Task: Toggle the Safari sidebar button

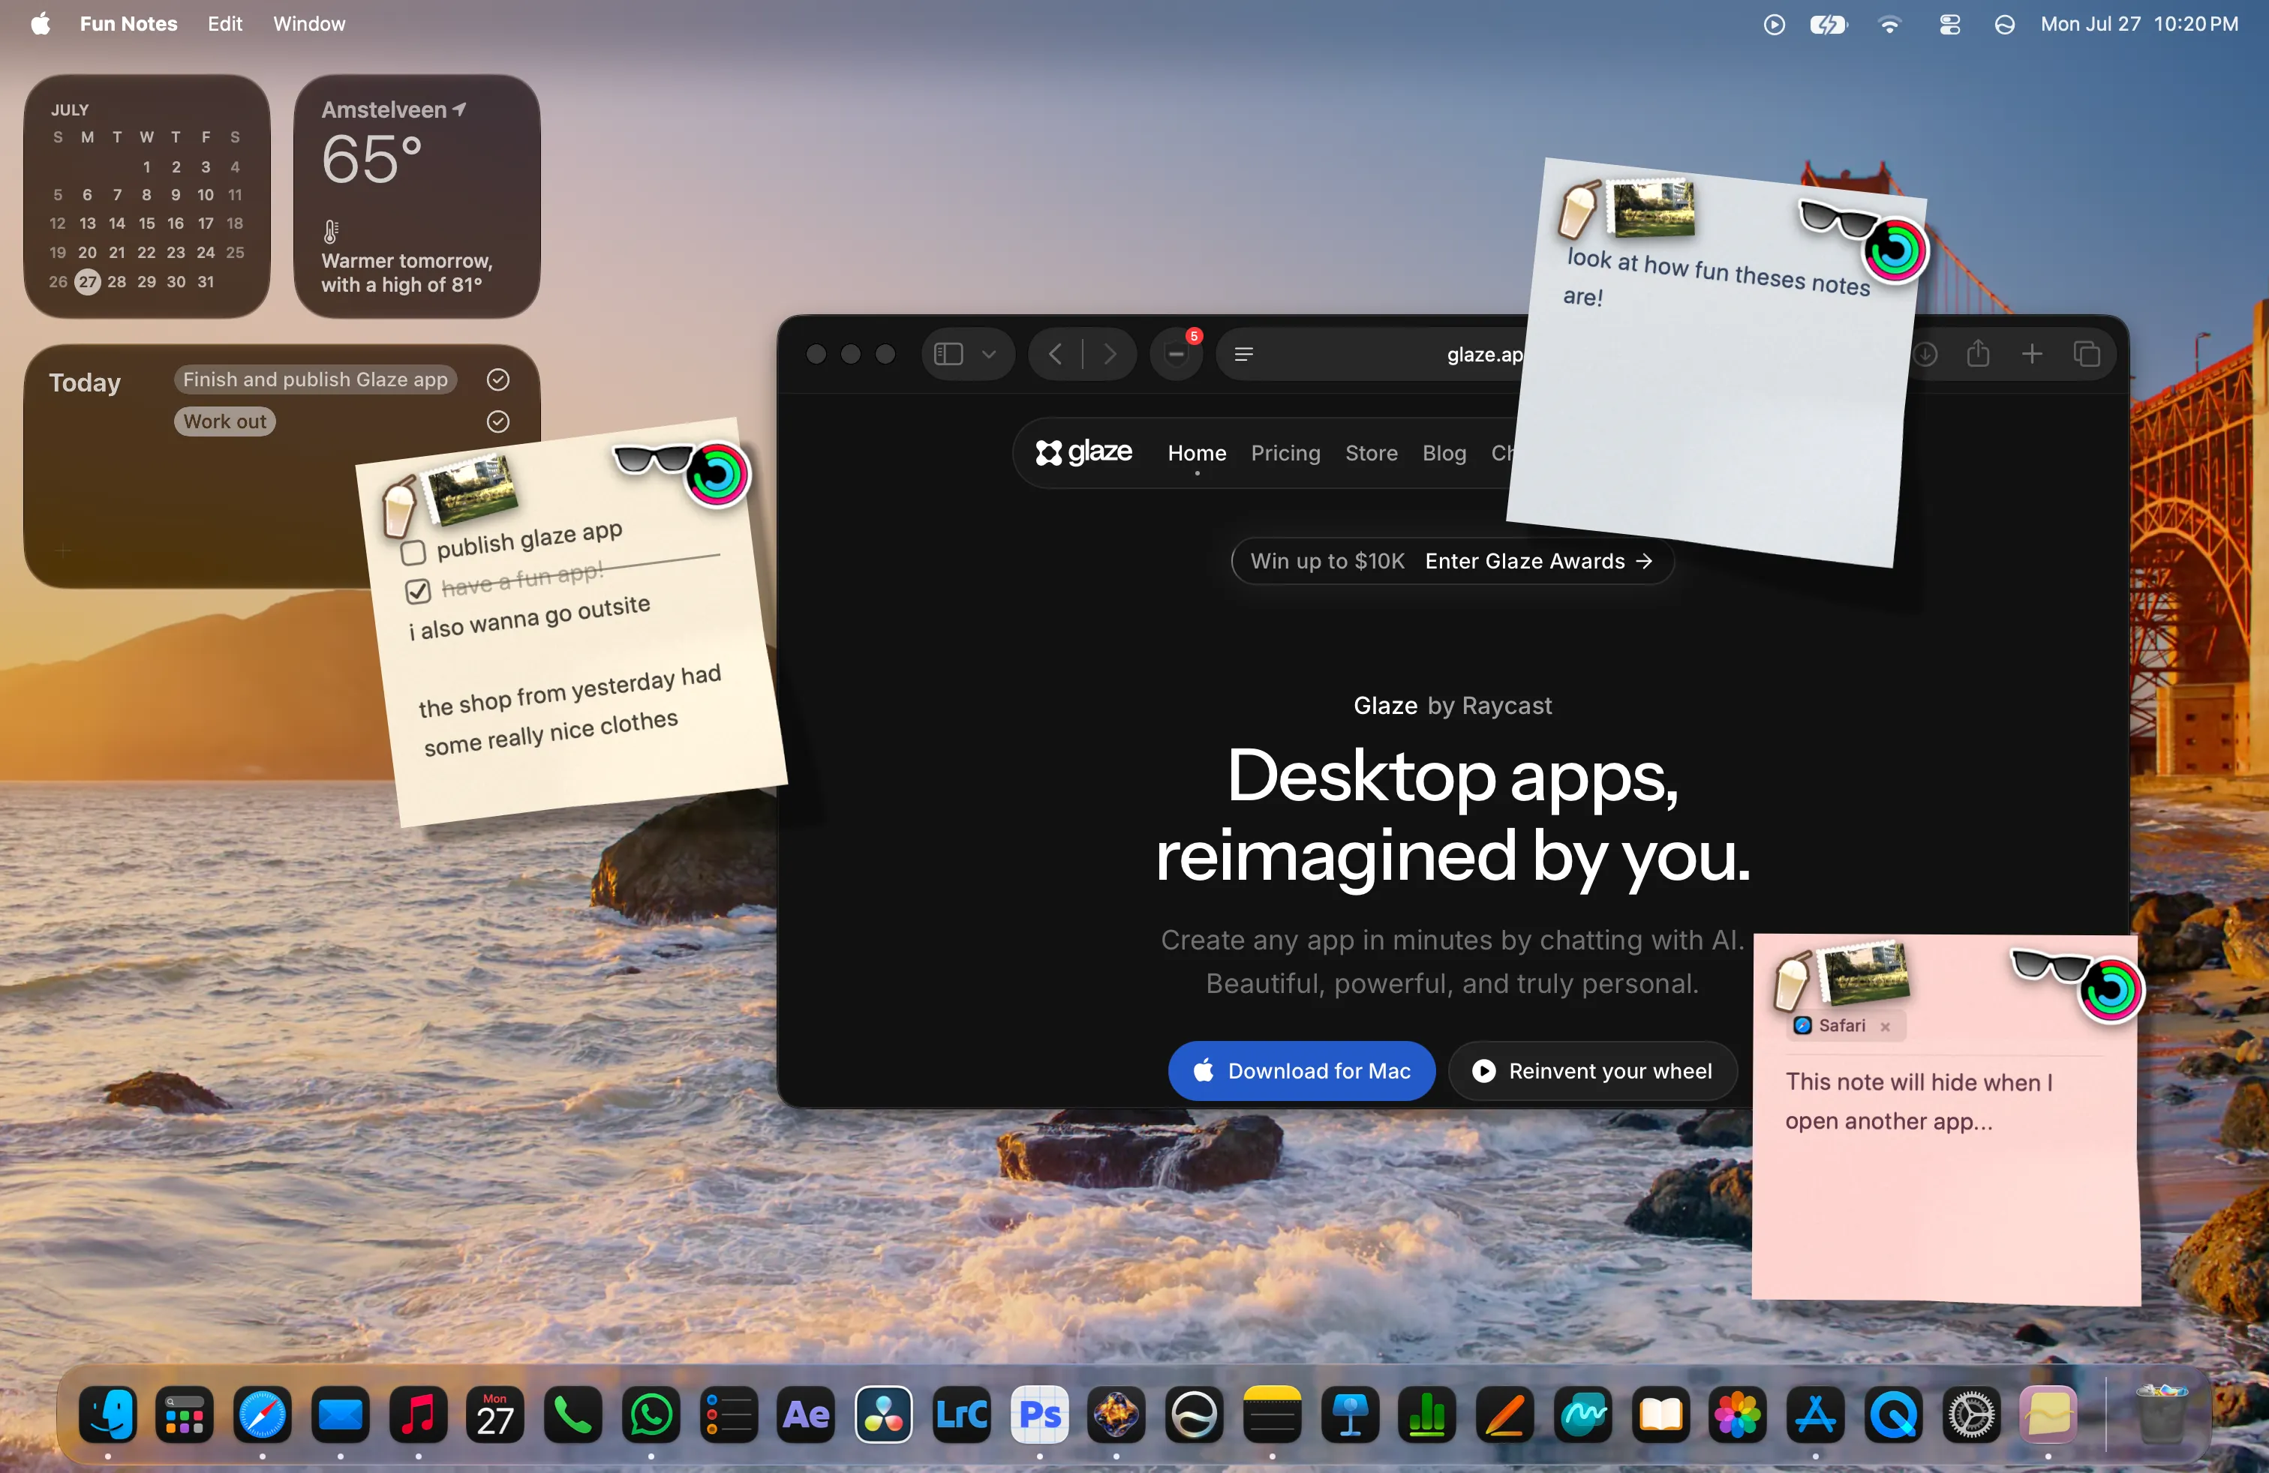Action: click(x=948, y=355)
